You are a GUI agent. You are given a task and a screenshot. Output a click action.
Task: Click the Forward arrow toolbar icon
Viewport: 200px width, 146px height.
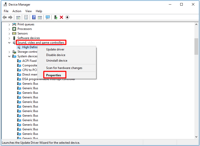[10, 17]
